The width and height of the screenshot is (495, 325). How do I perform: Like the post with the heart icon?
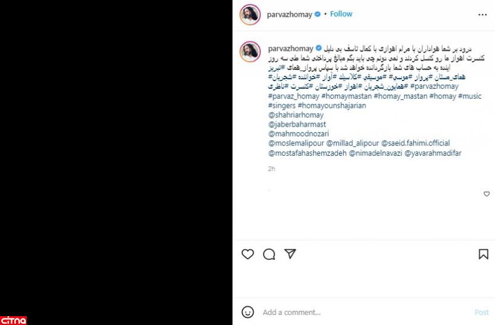click(248, 254)
